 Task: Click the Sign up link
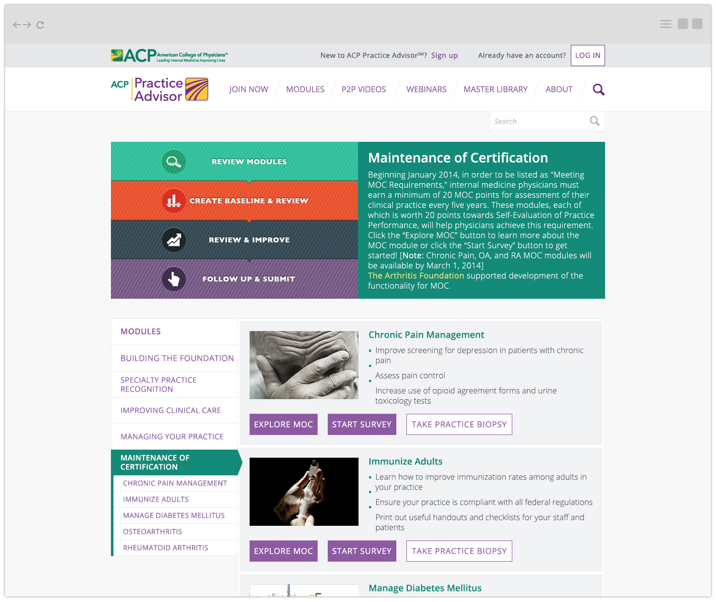coord(444,56)
